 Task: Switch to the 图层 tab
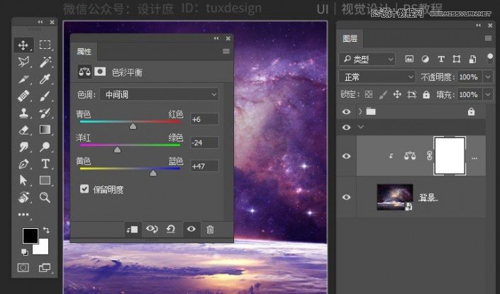click(350, 39)
